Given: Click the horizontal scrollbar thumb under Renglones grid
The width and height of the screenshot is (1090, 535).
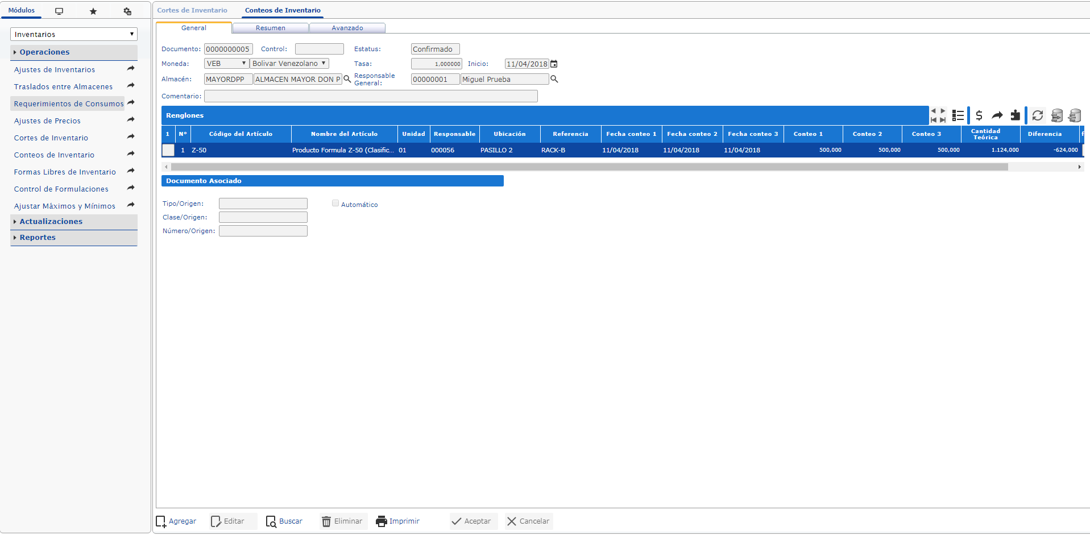Looking at the screenshot, I should pyautogui.click(x=590, y=167).
